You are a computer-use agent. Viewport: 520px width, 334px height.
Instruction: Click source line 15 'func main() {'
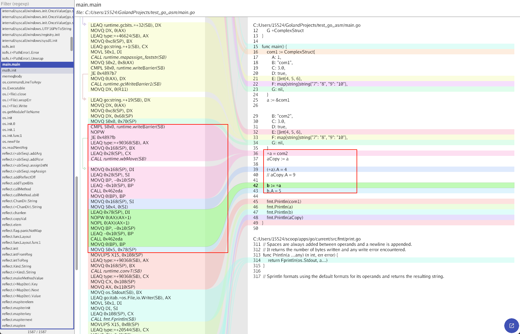pyautogui.click(x=274, y=47)
